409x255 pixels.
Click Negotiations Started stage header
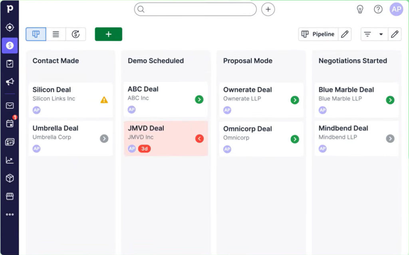(x=353, y=61)
